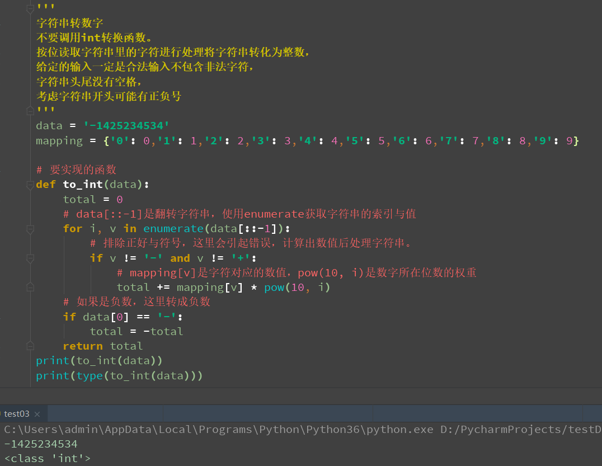
Task: Fold the if v != '-' block
Action: (x=30, y=258)
